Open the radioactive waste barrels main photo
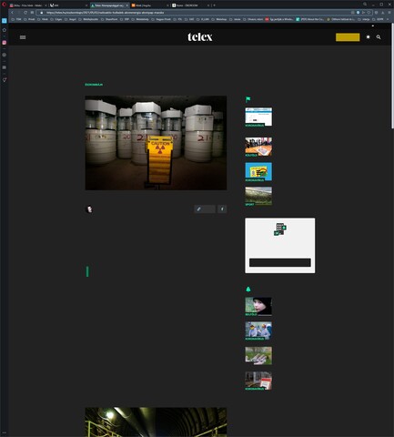Viewport: 394px width, 437px height. click(x=156, y=143)
